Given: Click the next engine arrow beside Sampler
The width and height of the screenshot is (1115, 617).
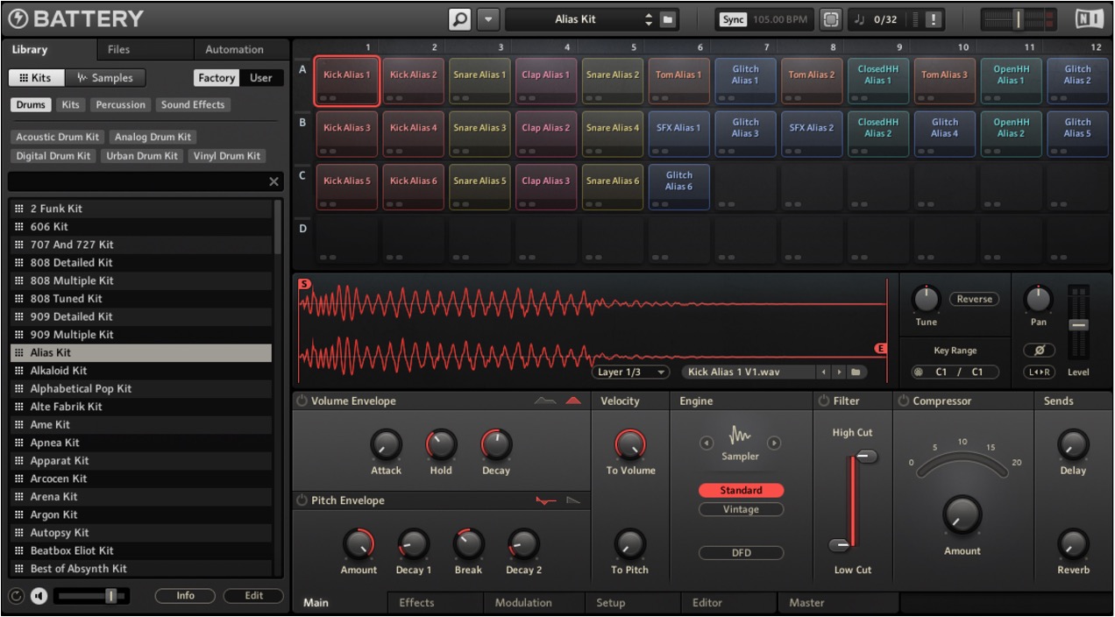Looking at the screenshot, I should point(774,443).
